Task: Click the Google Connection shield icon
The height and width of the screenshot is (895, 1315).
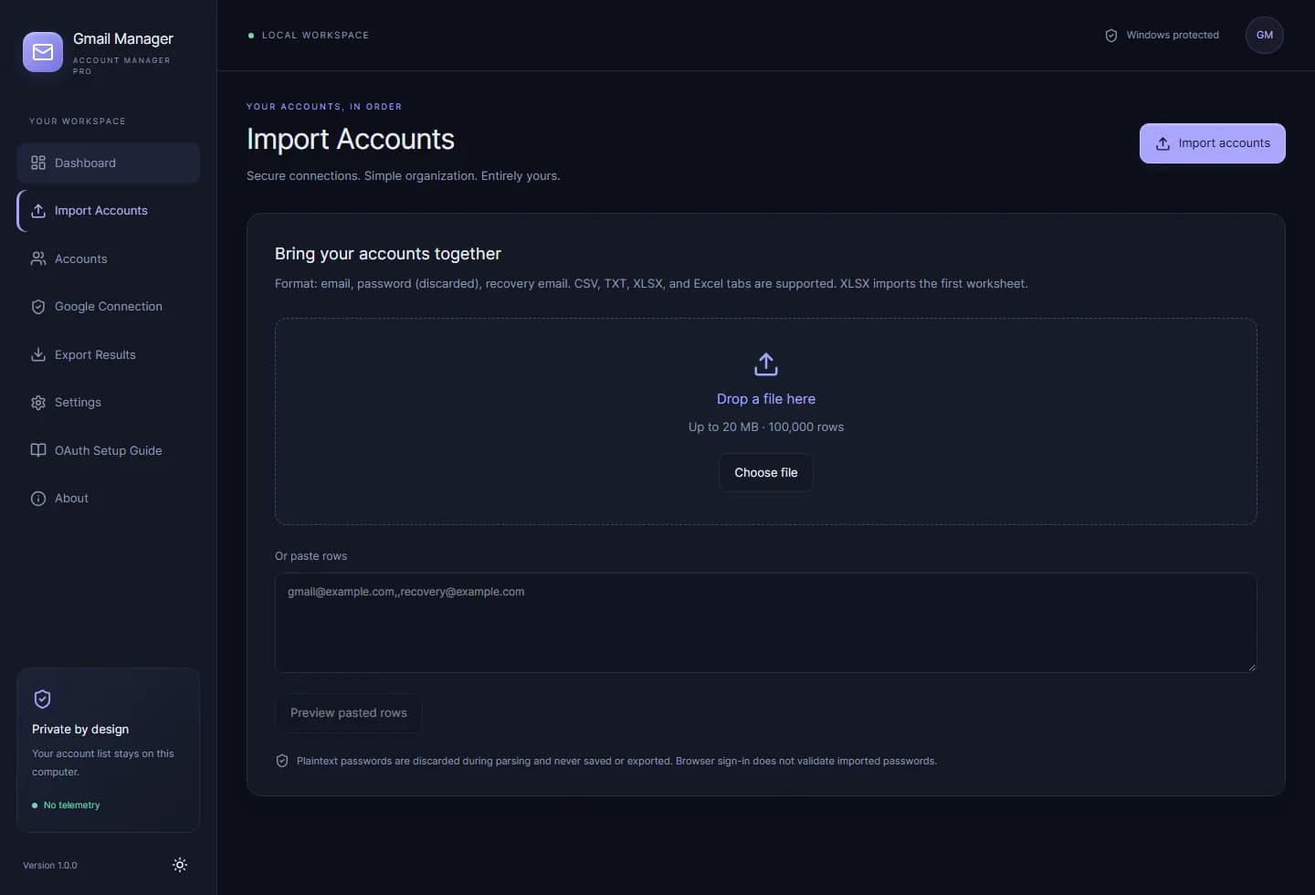Action: [x=38, y=307]
